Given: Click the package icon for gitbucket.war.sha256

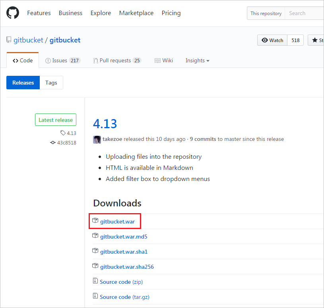Looking at the screenshot, I should click(95, 266).
